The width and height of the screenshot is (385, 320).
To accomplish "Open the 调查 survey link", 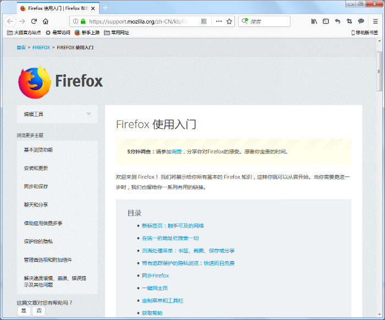I will pyautogui.click(x=177, y=152).
